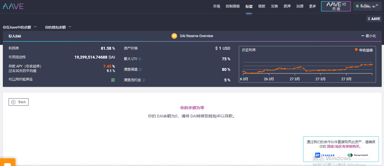Click the Aave logo in the header
The image size is (384, 166).
coord(13,6)
